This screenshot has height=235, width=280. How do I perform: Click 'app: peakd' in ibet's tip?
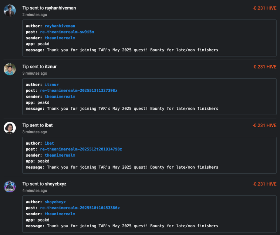tap(38, 161)
